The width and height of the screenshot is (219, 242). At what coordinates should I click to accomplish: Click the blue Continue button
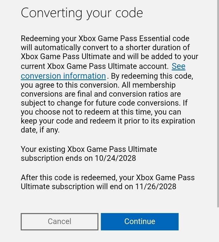click(139, 221)
